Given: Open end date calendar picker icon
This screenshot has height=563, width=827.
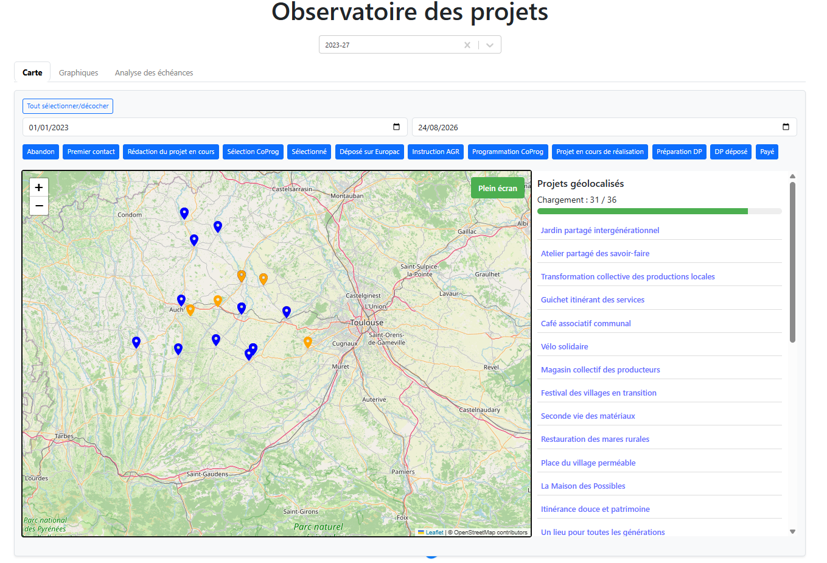Looking at the screenshot, I should [x=786, y=127].
